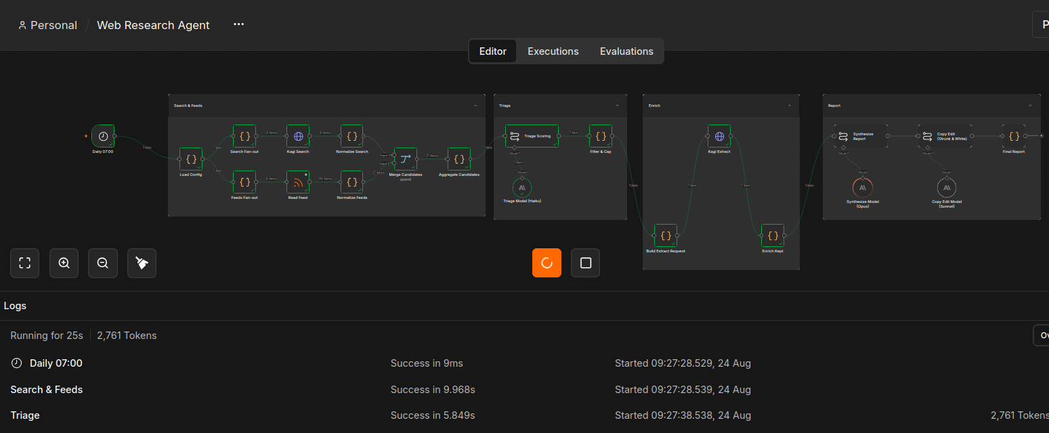Click the Logs panel header

[524, 306]
